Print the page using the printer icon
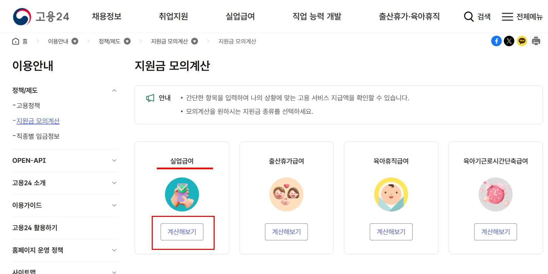548x274 pixels. pos(536,41)
